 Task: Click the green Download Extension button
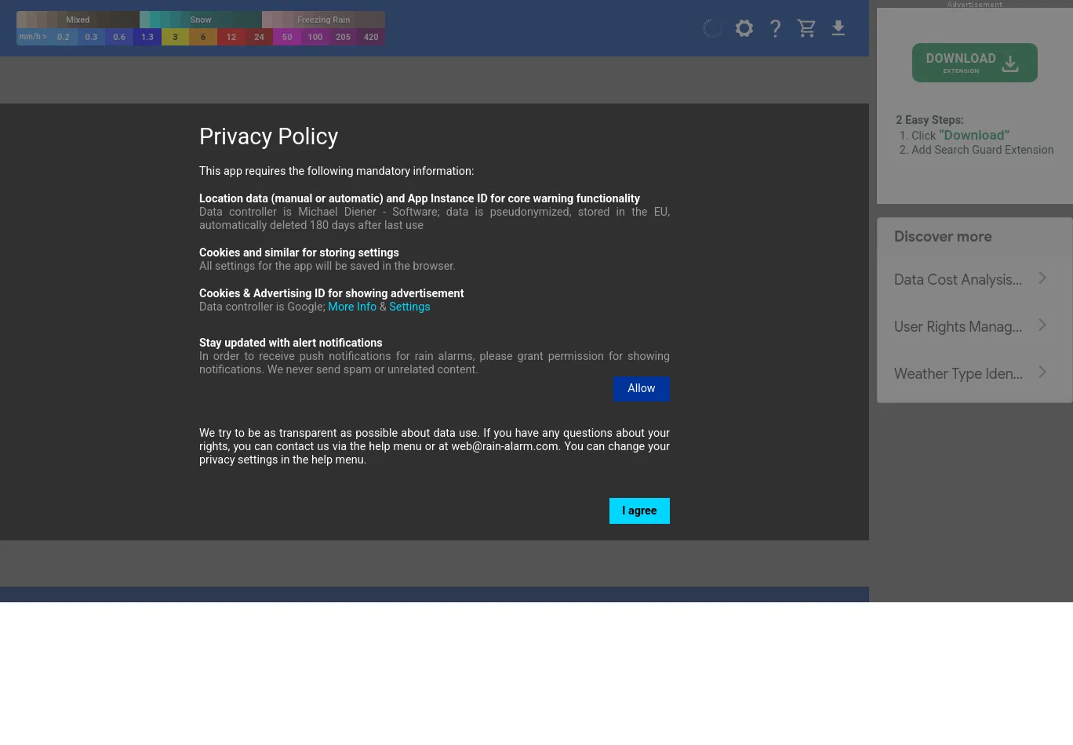[x=974, y=63]
